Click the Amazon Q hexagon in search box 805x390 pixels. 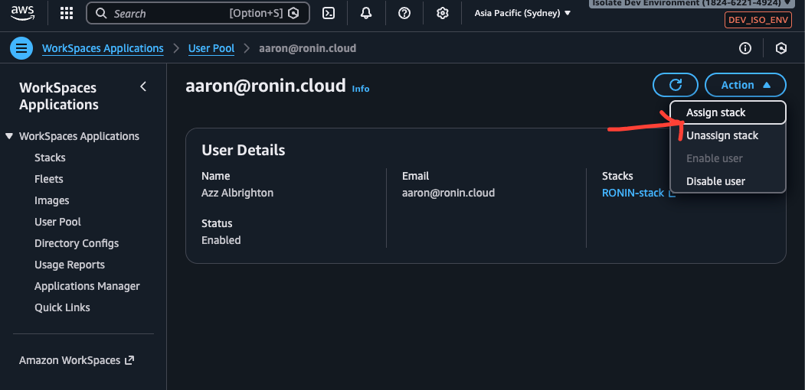293,13
